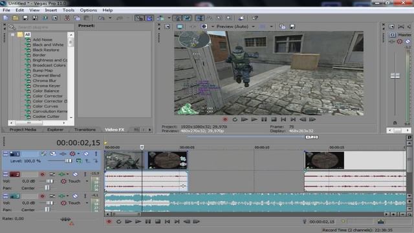This screenshot has height=233, width=414.
Task: Save the project using toolbar disk icon
Action: coord(25,18)
